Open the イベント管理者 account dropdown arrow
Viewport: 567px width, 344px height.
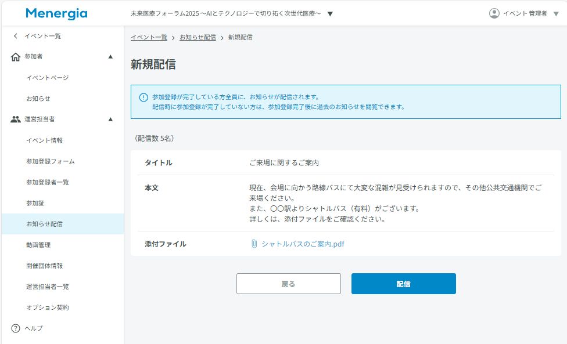(x=556, y=14)
